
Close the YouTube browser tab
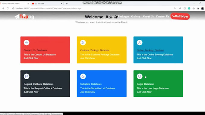coord(61,4)
